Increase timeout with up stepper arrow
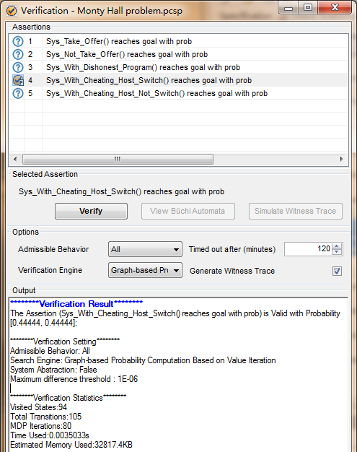This screenshot has height=452, width=357. click(x=337, y=246)
